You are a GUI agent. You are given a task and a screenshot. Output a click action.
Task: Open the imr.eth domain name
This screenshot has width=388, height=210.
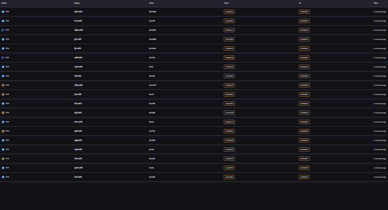pos(78,122)
